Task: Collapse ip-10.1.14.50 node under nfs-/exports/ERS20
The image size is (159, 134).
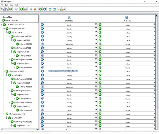Action: click(7, 75)
